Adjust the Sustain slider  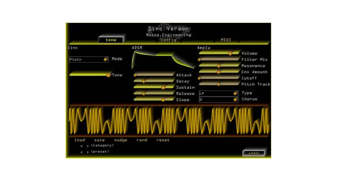coord(154,87)
